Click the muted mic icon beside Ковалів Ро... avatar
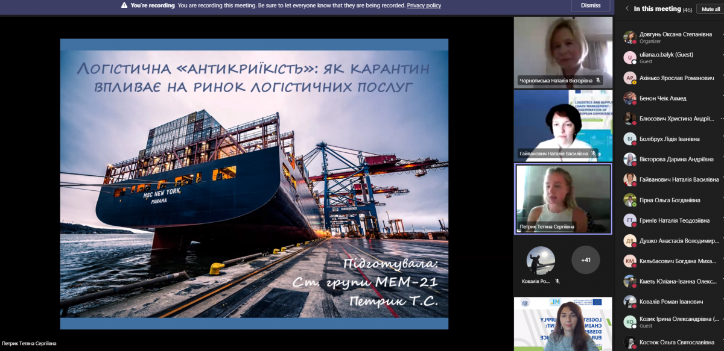Image resolution: width=724 pixels, height=351 pixels. coord(558,281)
